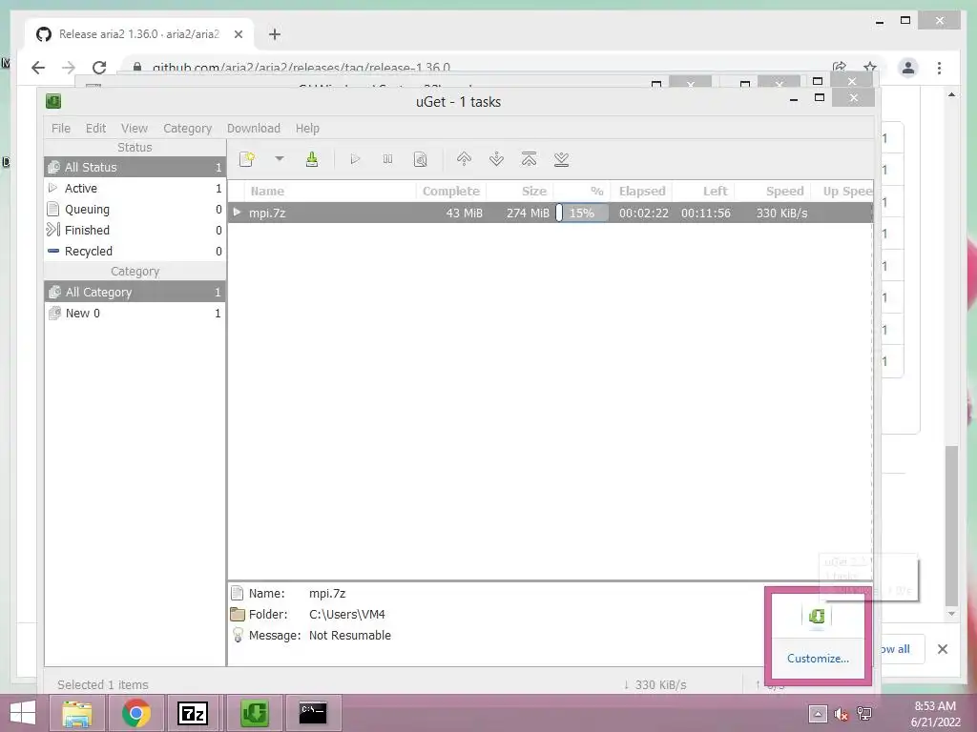Click the C:\Users\VM4 folder path text

[347, 615]
